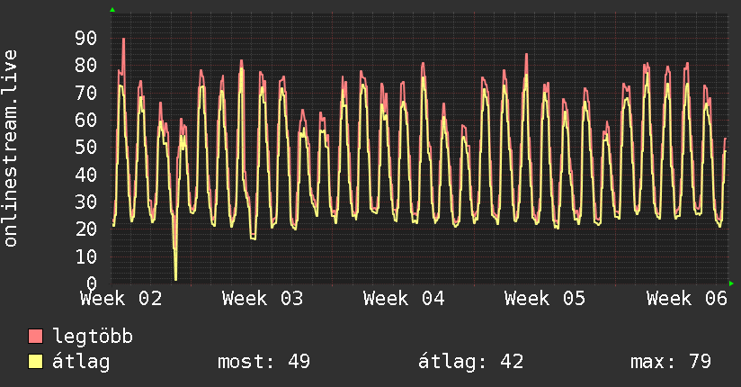Click the Week 06 axis label
This screenshot has height=387, width=741.
click(687, 299)
